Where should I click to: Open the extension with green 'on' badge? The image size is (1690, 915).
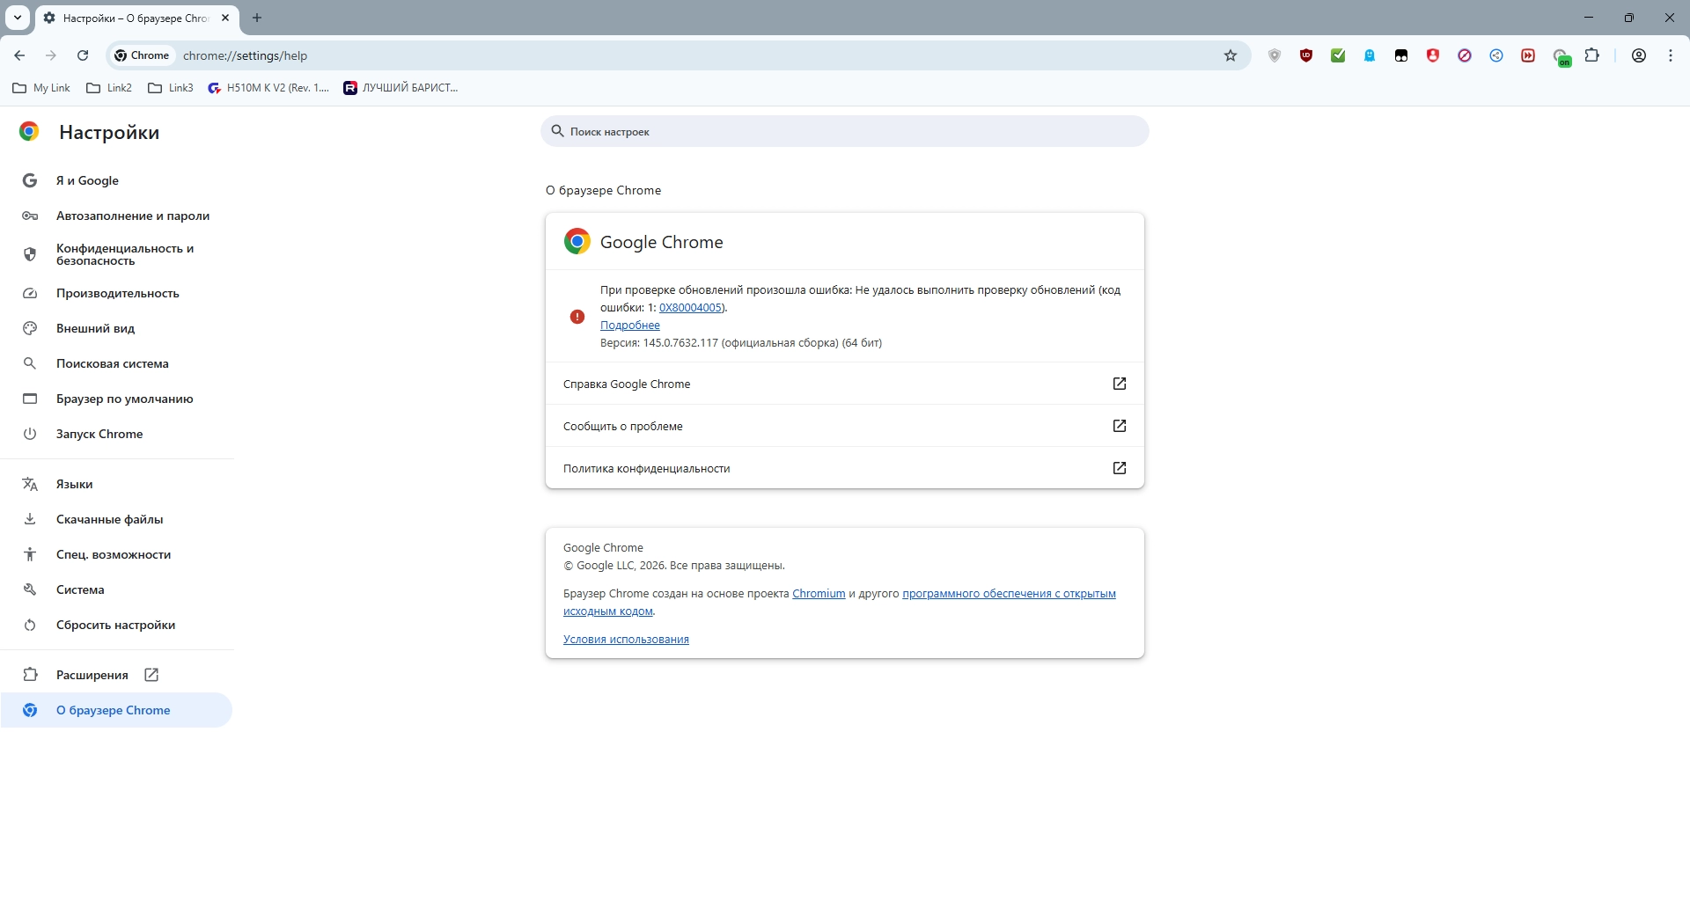coord(1561,57)
